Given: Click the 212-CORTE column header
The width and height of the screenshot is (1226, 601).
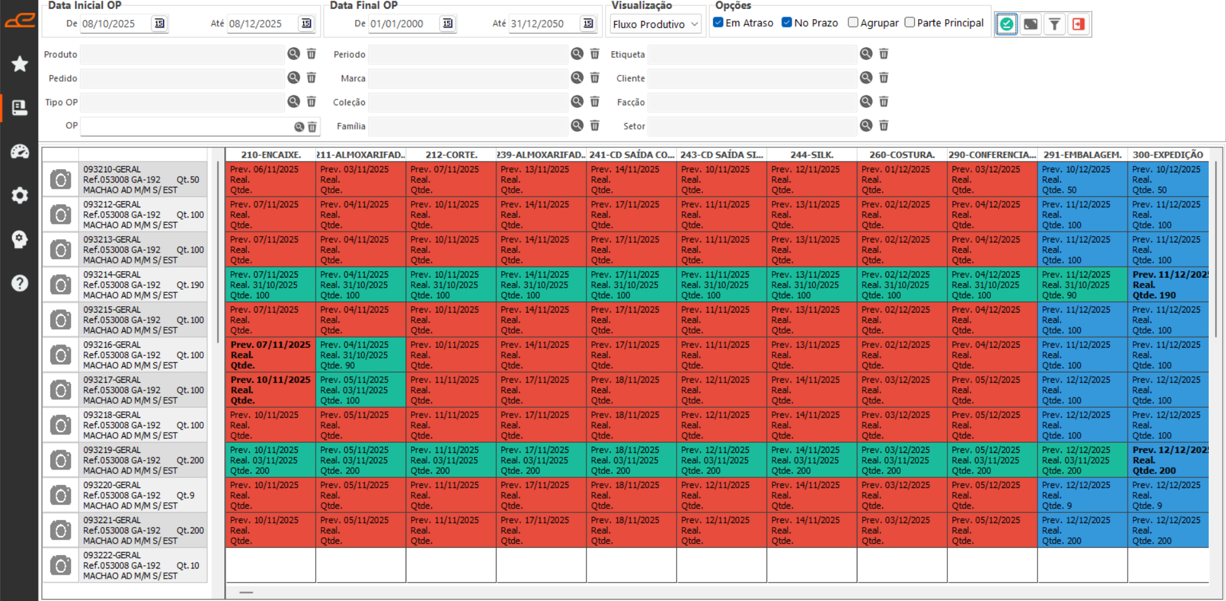Looking at the screenshot, I should click(x=451, y=155).
